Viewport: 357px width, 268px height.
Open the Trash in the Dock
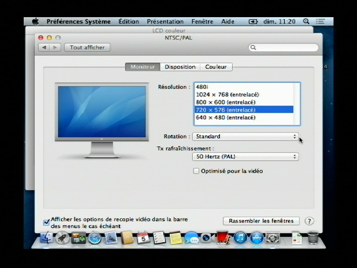tap(313, 238)
